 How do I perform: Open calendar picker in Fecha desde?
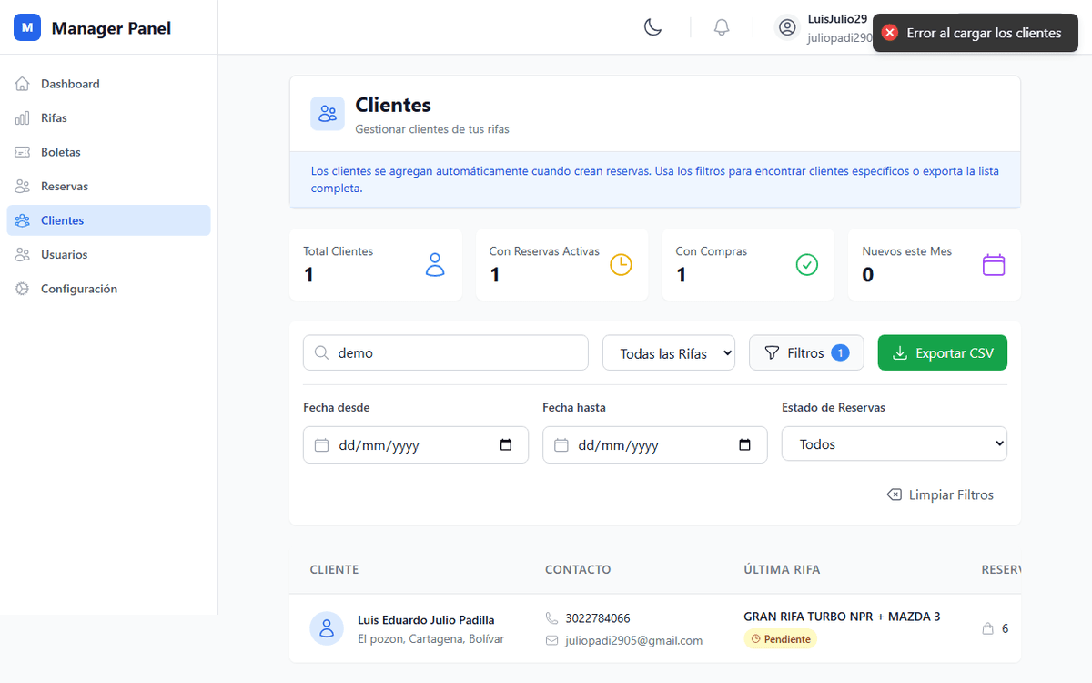[x=506, y=445]
